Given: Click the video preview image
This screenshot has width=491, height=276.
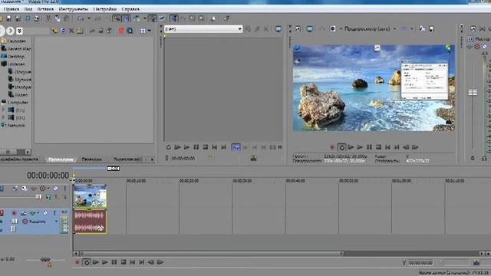Looking at the screenshot, I should 374,88.
